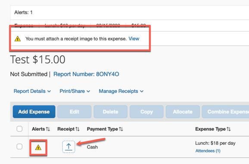
Task: Tick the select-all checkbox in table header
Action: (19, 129)
